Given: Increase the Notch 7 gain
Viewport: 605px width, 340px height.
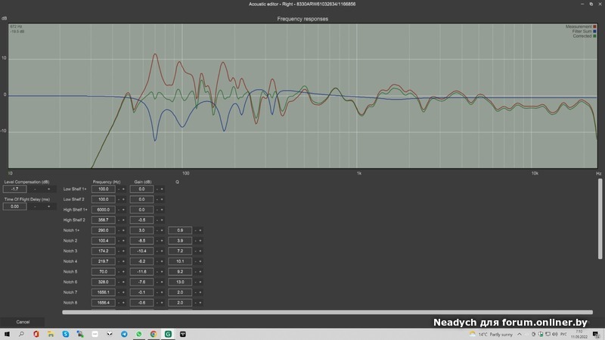Looking at the screenshot, I should (x=162, y=292).
